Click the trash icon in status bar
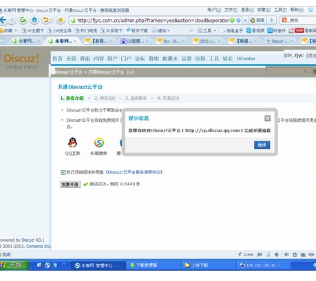This screenshot has height=281, width=316. click(295, 254)
